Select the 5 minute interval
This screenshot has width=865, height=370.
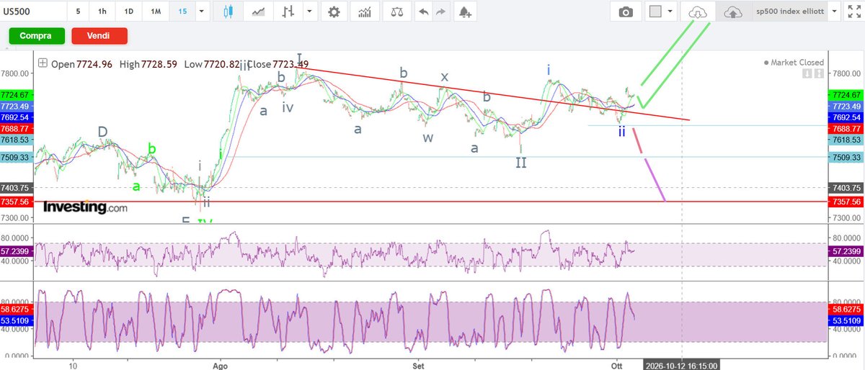[x=78, y=12]
